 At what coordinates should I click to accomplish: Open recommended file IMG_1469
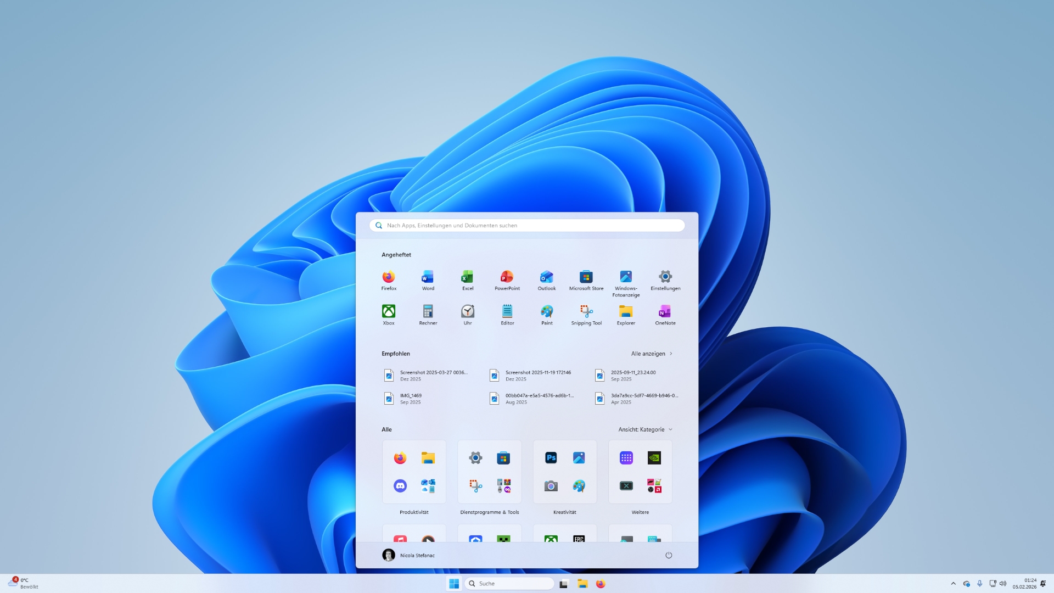click(411, 398)
